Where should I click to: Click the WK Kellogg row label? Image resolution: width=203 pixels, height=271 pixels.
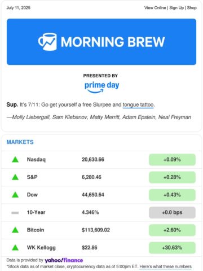(x=41, y=248)
